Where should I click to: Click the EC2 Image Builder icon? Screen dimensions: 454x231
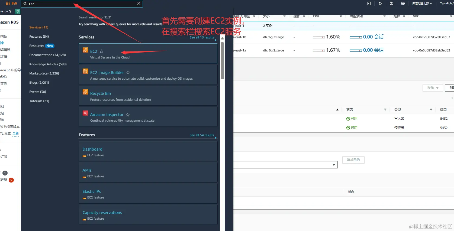[85, 71]
